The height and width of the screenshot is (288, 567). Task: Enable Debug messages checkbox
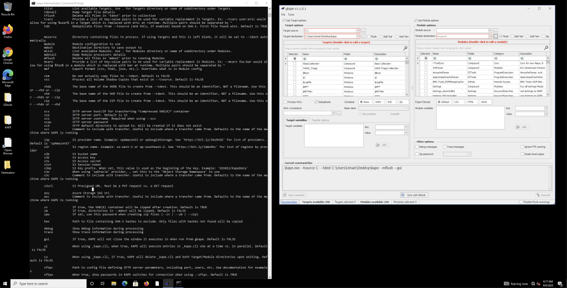[417, 147]
